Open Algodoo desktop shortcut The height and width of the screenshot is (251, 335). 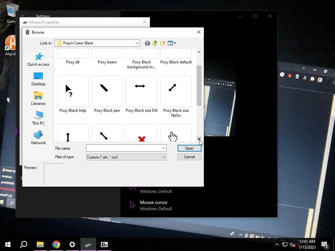(10, 46)
